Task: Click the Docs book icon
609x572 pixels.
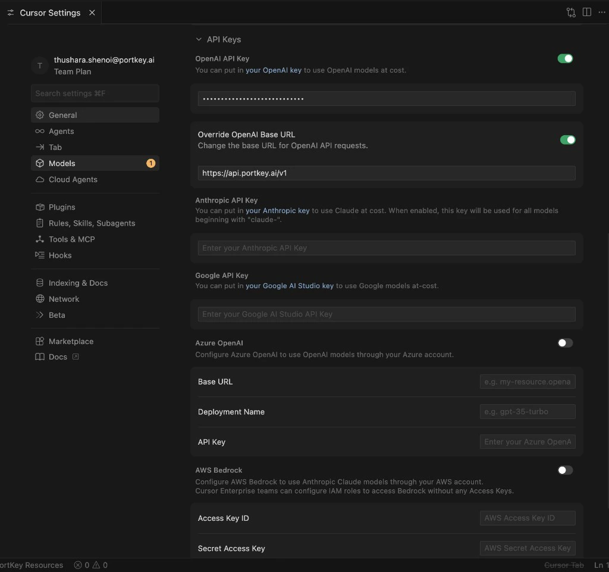Action: tap(40, 357)
